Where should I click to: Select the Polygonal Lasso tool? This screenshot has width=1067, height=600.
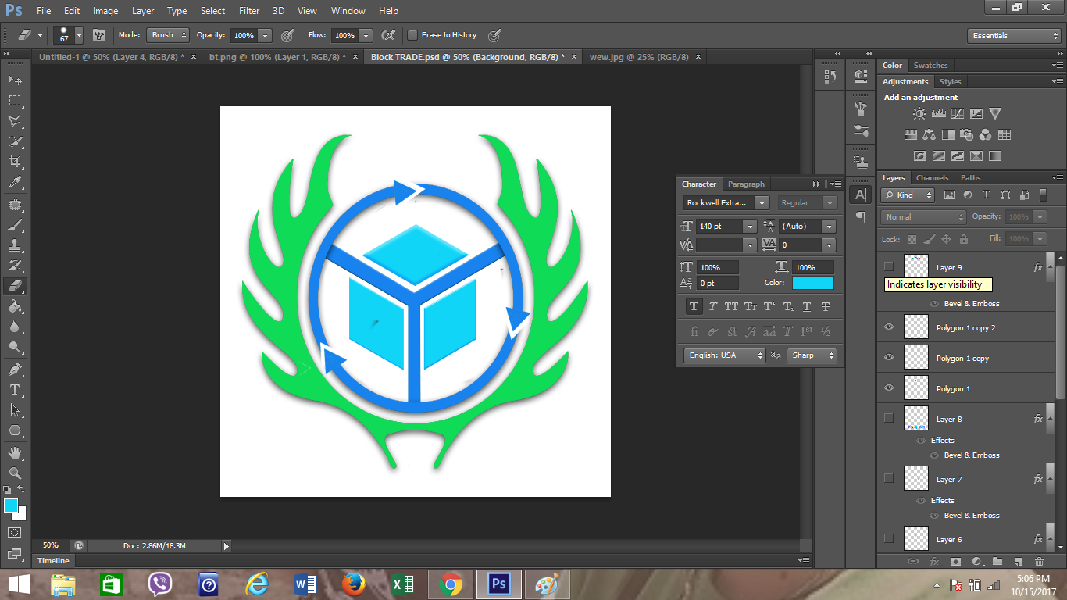point(15,121)
